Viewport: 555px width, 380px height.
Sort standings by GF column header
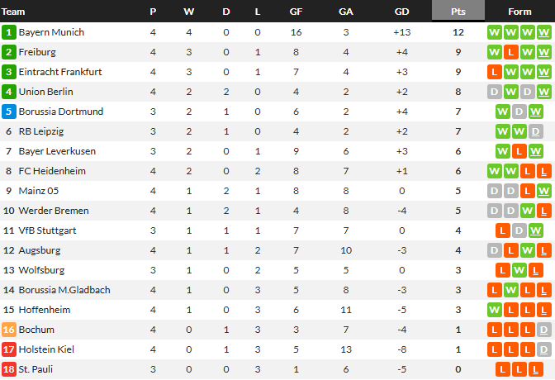point(295,12)
